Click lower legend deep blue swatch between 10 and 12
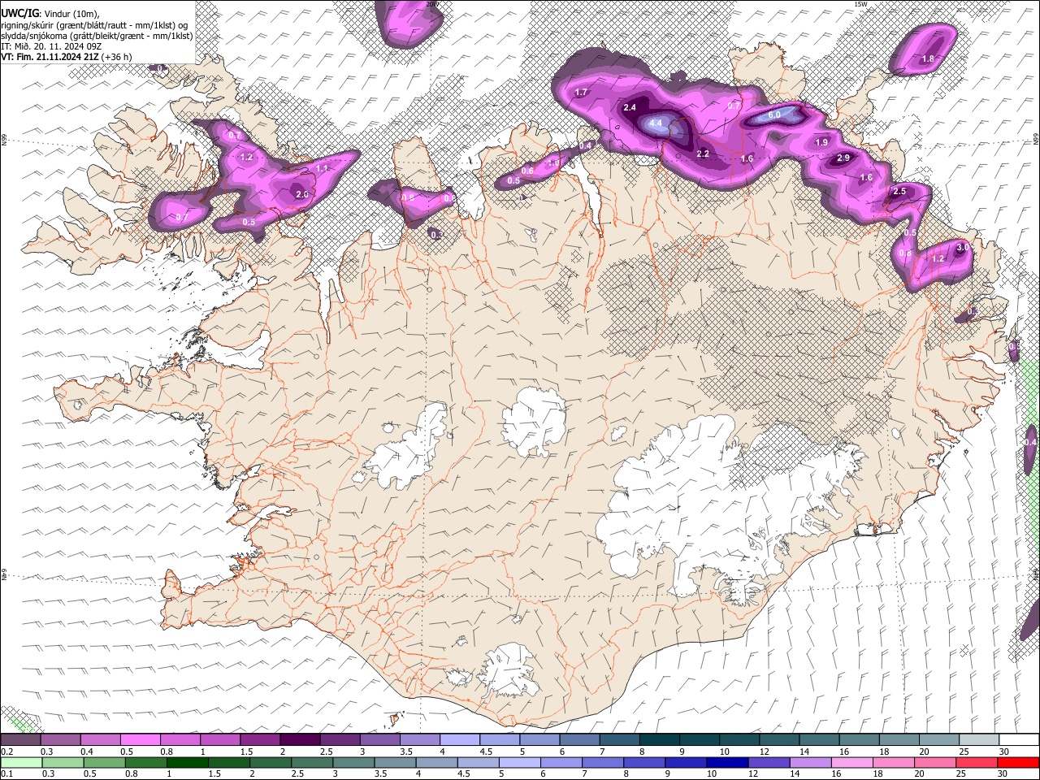The image size is (1040, 780). 727,762
